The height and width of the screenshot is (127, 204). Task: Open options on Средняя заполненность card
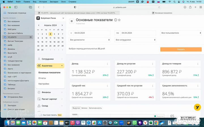(x=198, y=86)
